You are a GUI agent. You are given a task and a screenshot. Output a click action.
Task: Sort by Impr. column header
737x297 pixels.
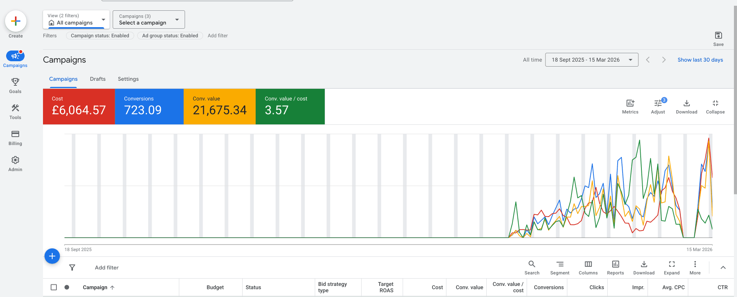click(x=638, y=287)
